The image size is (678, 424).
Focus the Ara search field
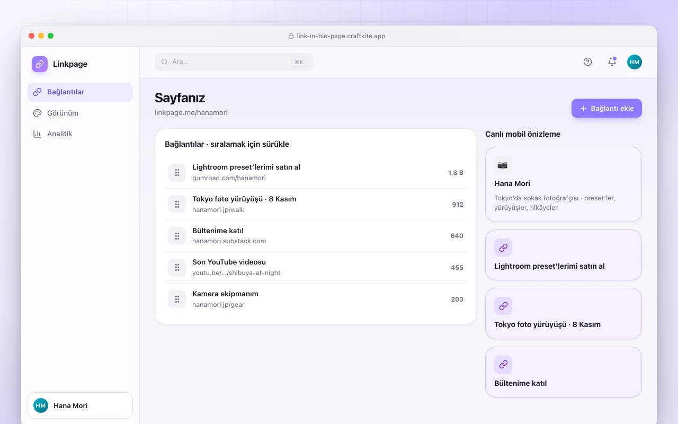click(234, 62)
